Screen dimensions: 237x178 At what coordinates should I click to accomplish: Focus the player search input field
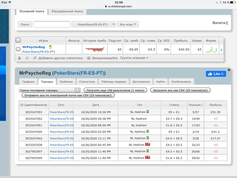pyautogui.click(x=52, y=24)
